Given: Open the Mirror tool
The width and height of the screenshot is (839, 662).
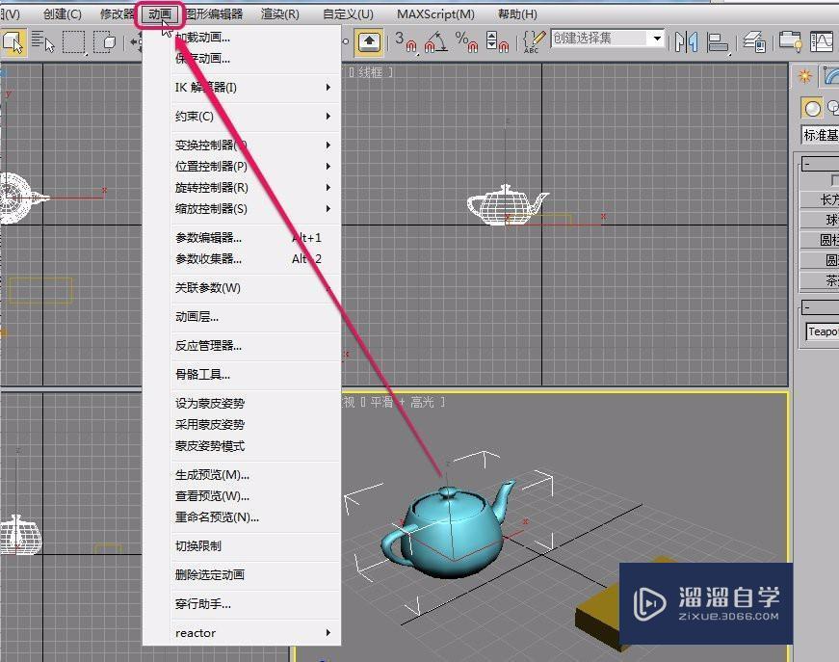Looking at the screenshot, I should [687, 41].
